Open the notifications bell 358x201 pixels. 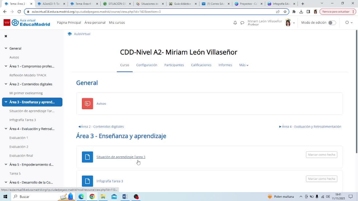pyautogui.click(x=235, y=23)
